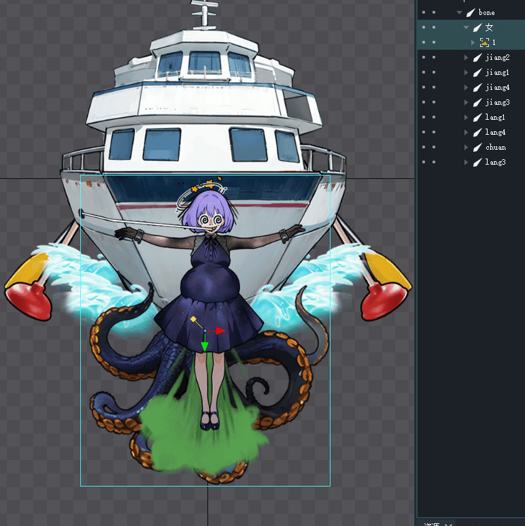Toggle the first visibility dot for bone row
Viewport: 525px width, 526px height.
[x=423, y=12]
